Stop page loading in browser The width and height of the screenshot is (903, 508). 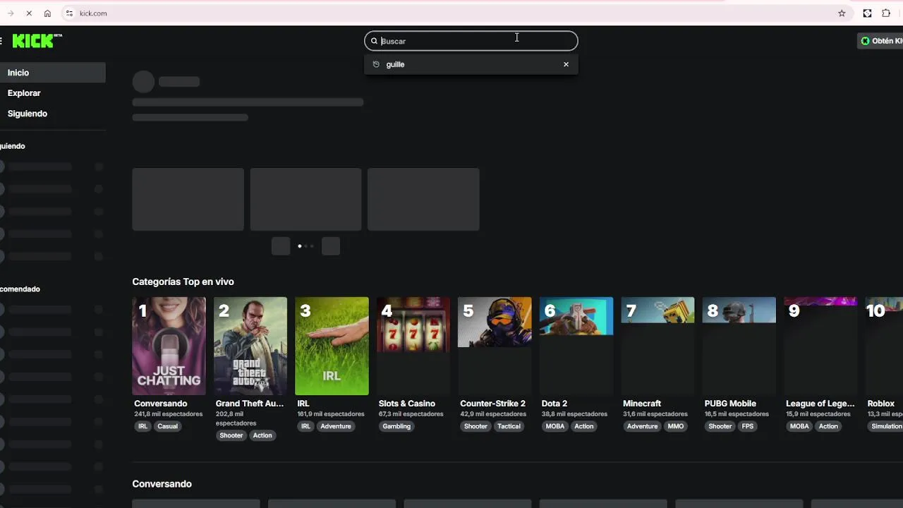(x=29, y=13)
